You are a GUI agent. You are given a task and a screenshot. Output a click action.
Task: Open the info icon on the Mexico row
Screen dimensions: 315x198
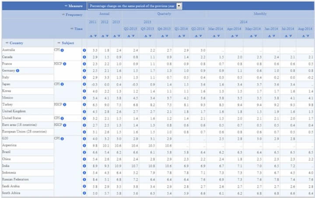click(x=84, y=98)
